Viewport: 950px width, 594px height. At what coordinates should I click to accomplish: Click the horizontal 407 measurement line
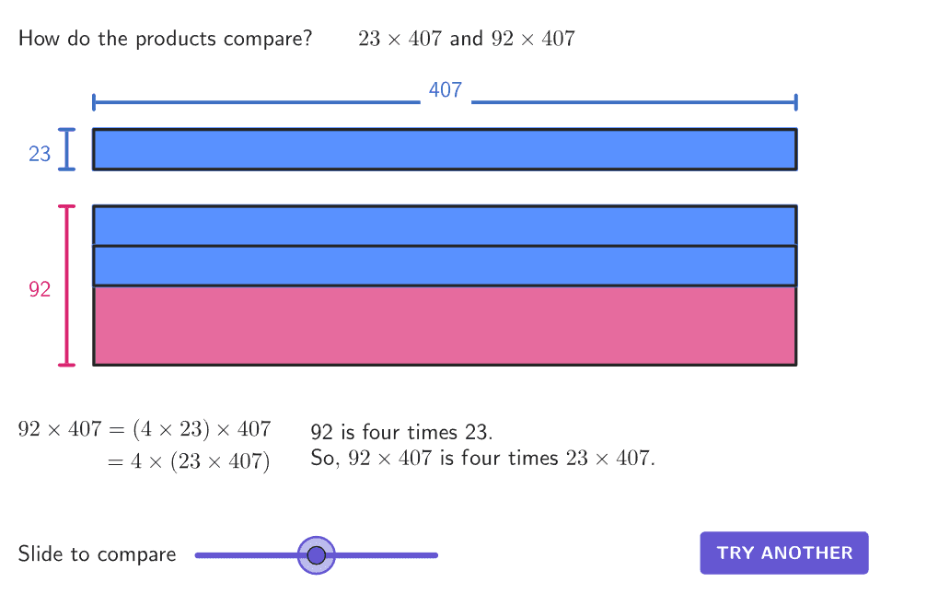pos(258,101)
